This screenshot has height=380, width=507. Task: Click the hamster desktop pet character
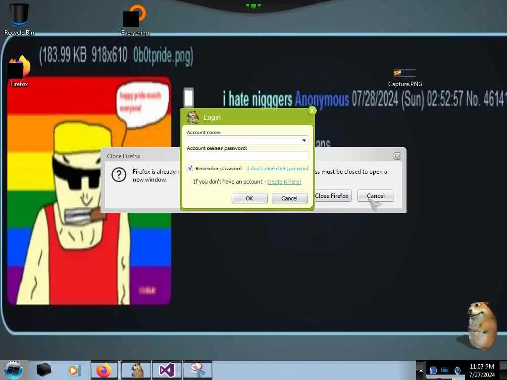point(482,325)
